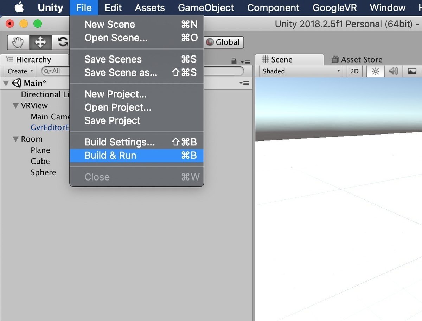Open the Main scene options menu icon
Image resolution: width=422 pixels, height=321 pixels.
click(244, 83)
